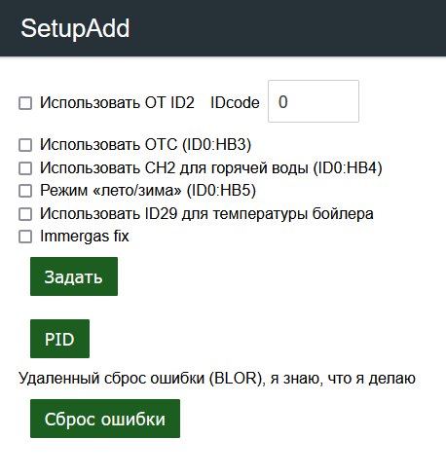Check the CH2 для горячей воды box
Viewport: 446px width, 476px height.
pos(25,168)
